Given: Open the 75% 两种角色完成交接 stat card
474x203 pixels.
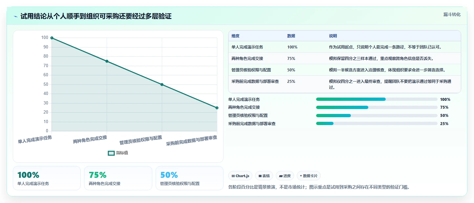Looking at the screenshot, I should click(x=118, y=178).
